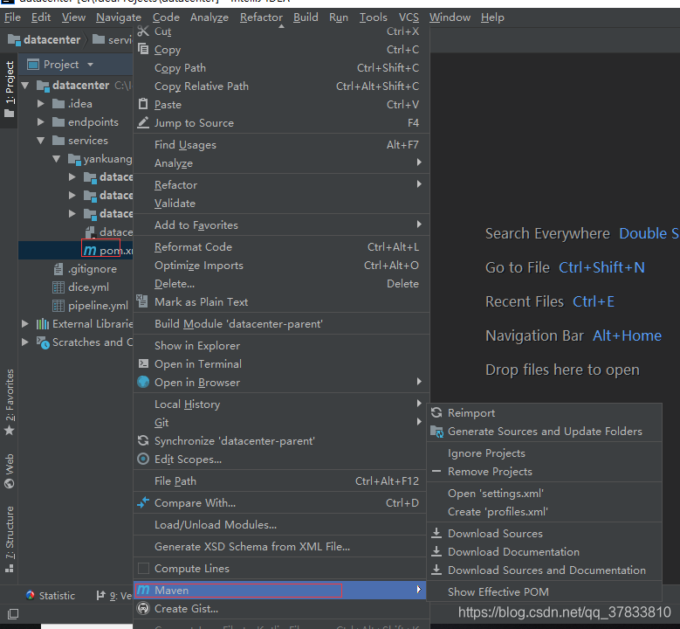Open the 2: Favorites side tab
The height and width of the screenshot is (629, 680).
click(x=9, y=402)
